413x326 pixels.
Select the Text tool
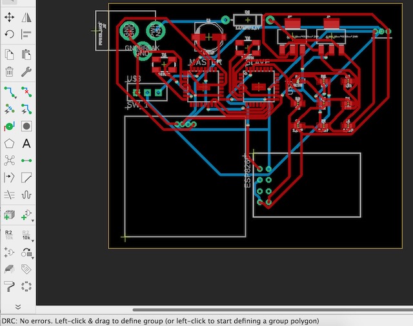26,144
